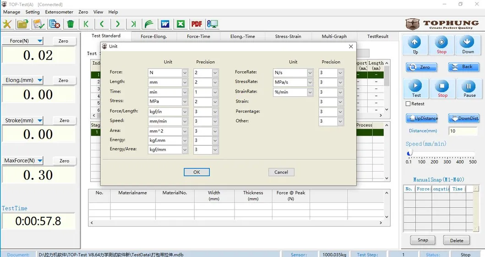Image resolution: width=485 pixels, height=257 pixels.
Task: Expand the Stress unit dropdown showing MPa
Action: (x=185, y=102)
